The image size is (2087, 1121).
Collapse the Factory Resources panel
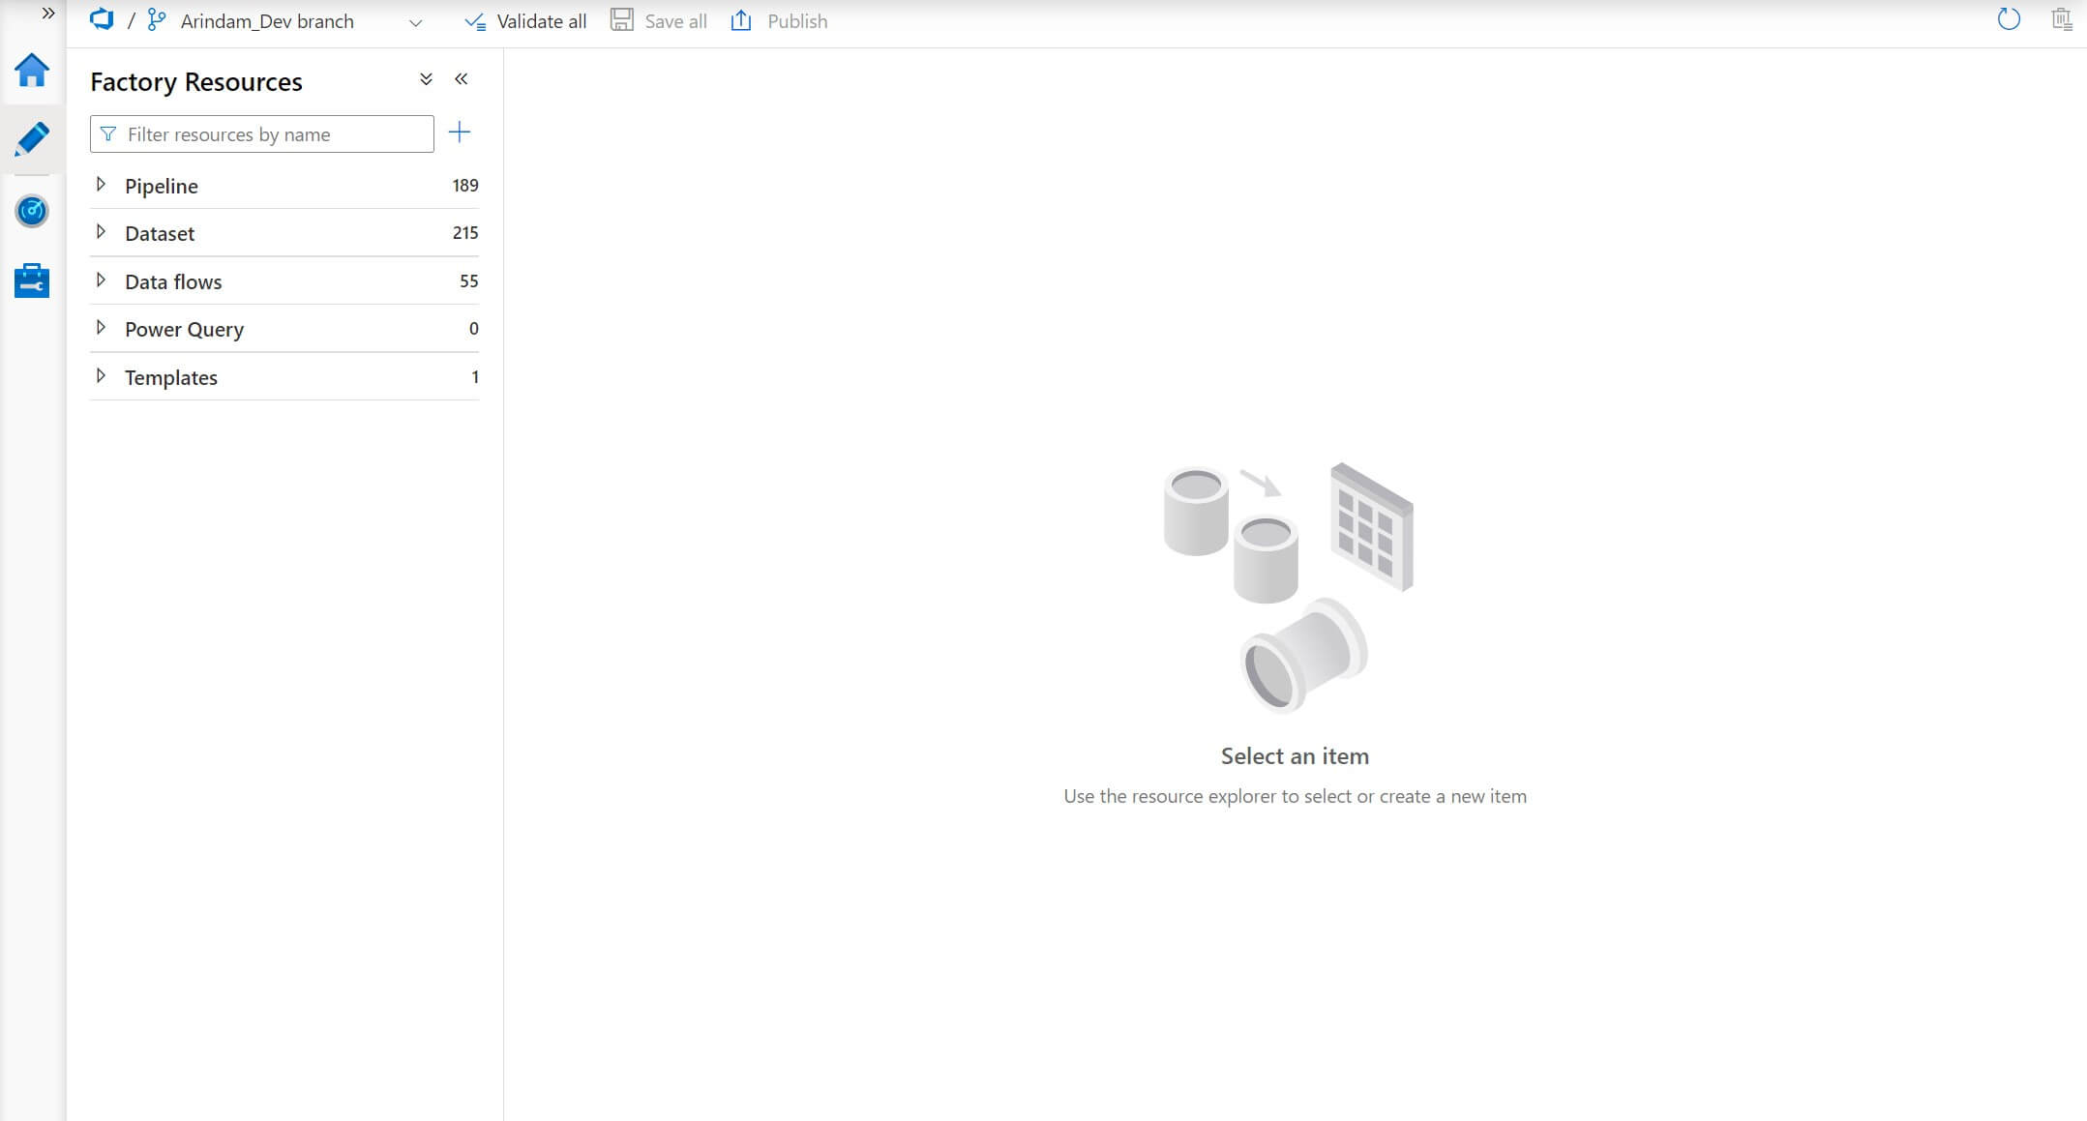[x=462, y=79]
